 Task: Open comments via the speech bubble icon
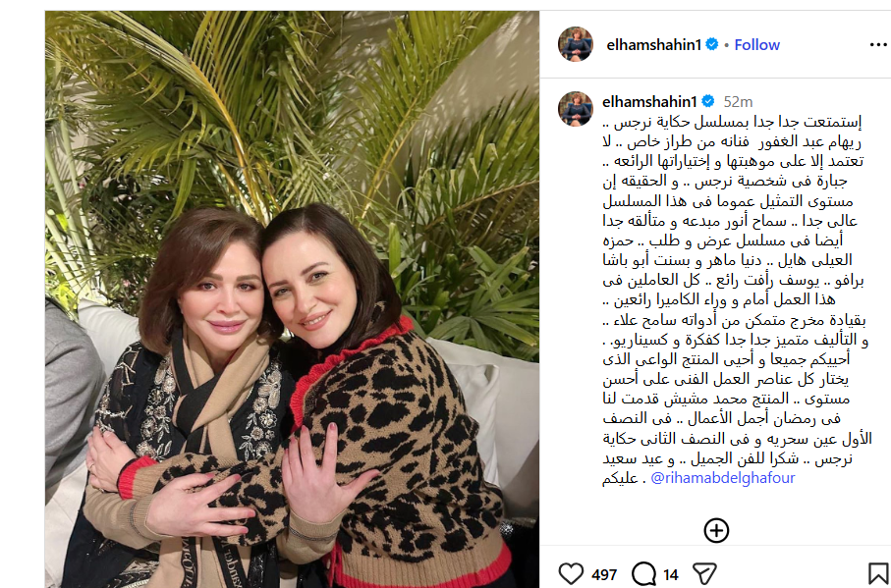coord(643,574)
